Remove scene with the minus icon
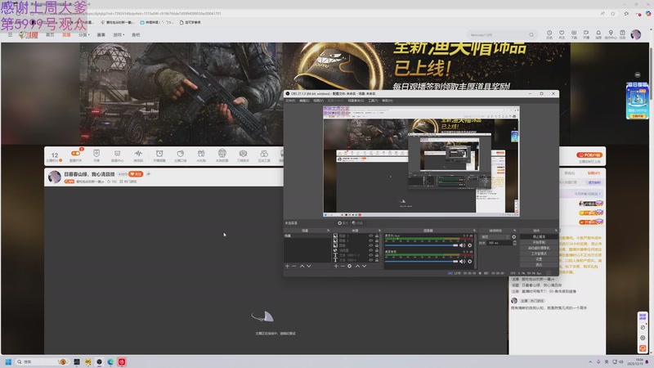The width and height of the screenshot is (654, 368). pos(294,267)
